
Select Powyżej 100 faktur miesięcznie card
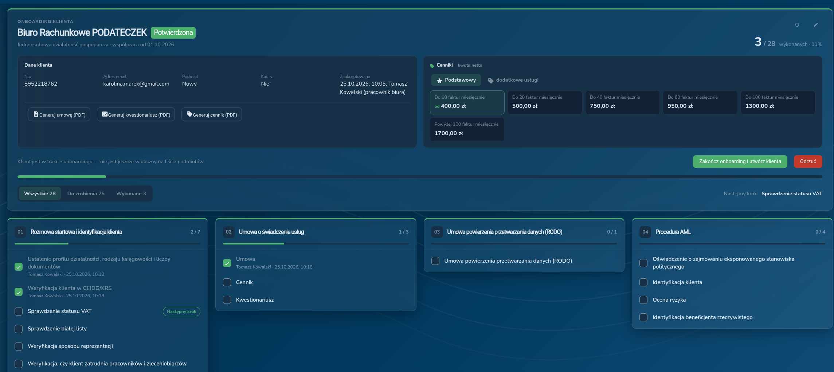point(467,129)
